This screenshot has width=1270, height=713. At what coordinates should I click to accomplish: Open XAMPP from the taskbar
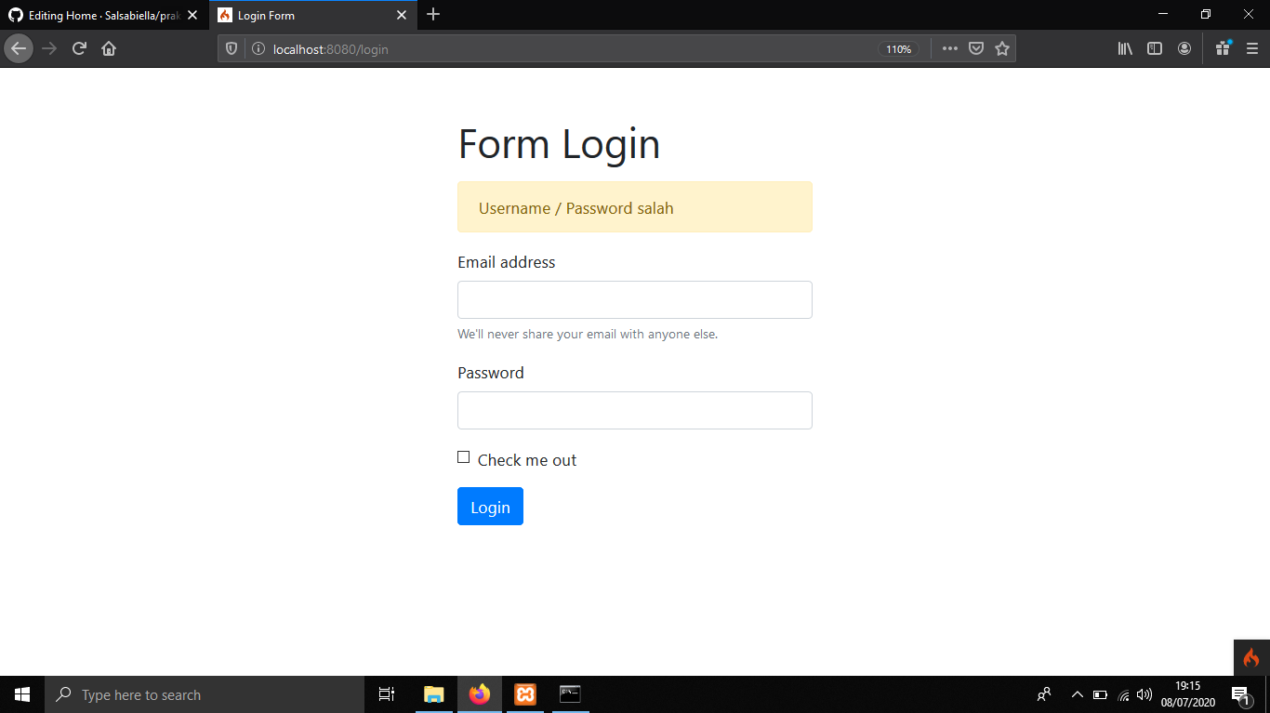click(x=525, y=694)
